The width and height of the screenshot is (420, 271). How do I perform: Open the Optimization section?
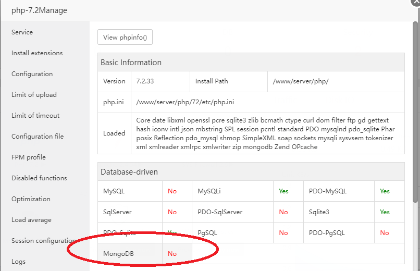tap(31, 199)
